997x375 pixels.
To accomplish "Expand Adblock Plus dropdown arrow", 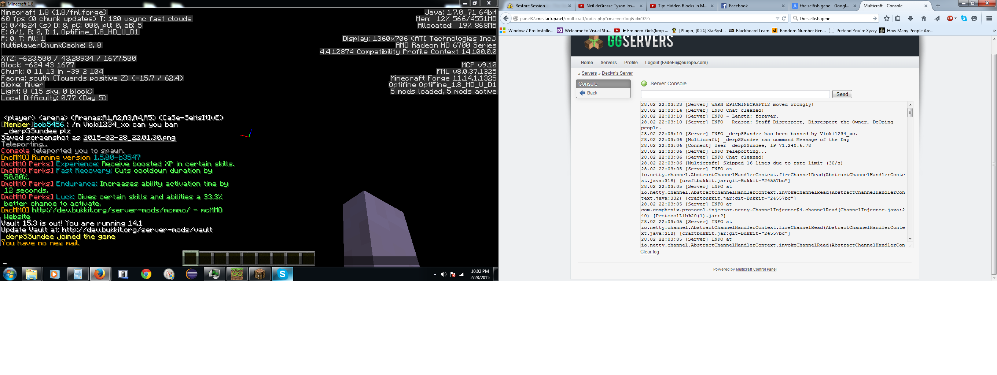I will (956, 19).
